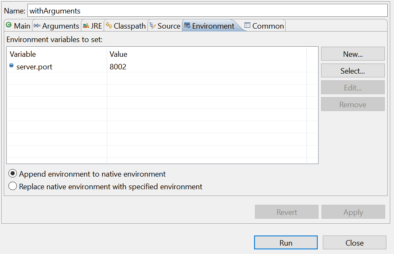Close the run configurations dialog
The height and width of the screenshot is (254, 394).
pyautogui.click(x=354, y=243)
